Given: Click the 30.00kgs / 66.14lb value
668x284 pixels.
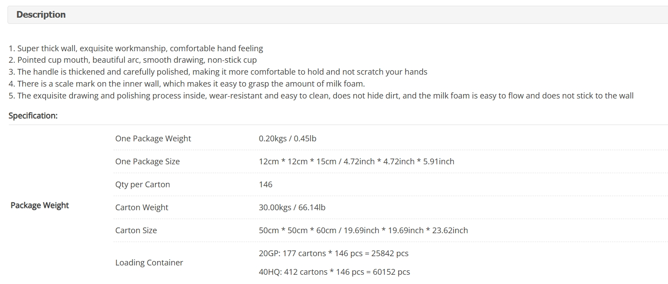Looking at the screenshot, I should coord(292,208).
